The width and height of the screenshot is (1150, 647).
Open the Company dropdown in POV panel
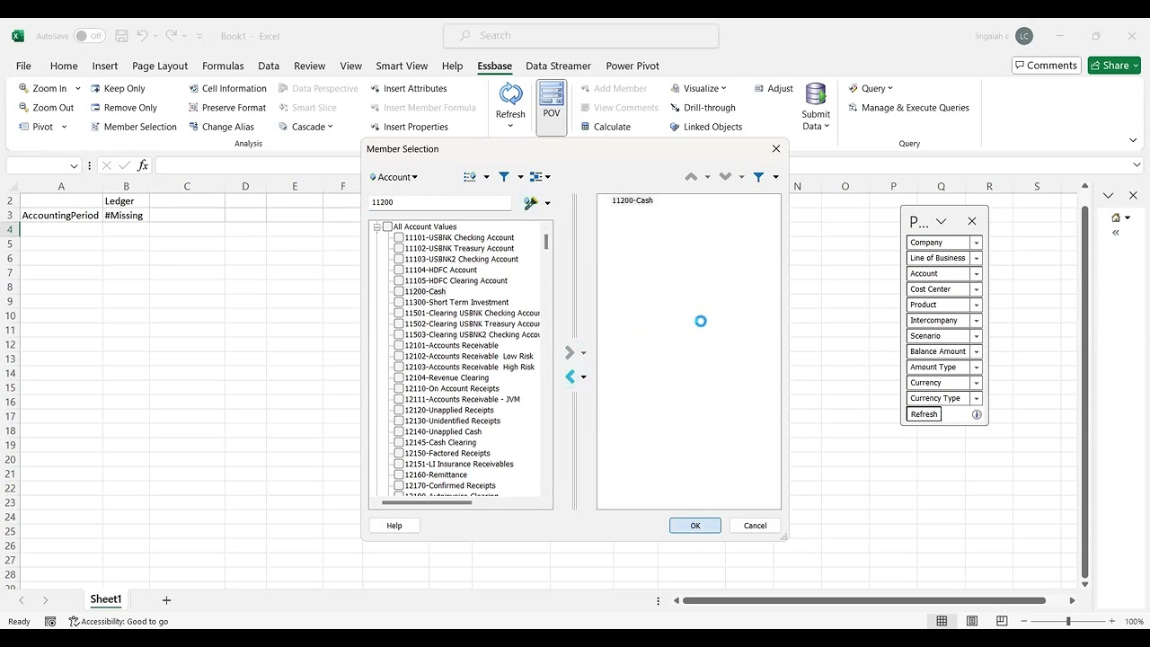coord(977,243)
